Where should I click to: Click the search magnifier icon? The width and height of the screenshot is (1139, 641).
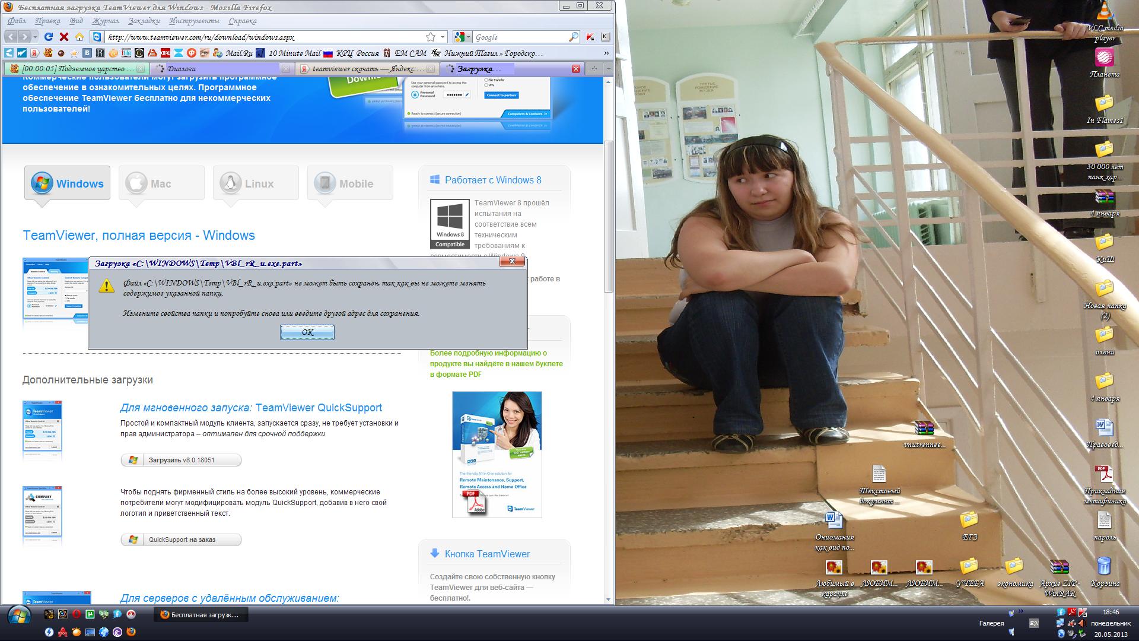click(573, 37)
